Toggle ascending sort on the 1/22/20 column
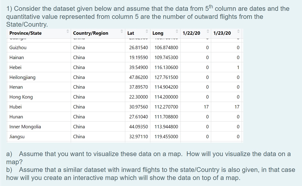Screen dimensions: 302x186 click(x=207, y=31)
